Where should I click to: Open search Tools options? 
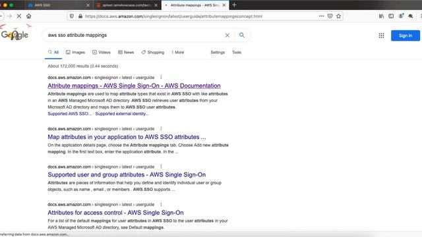coord(237,53)
